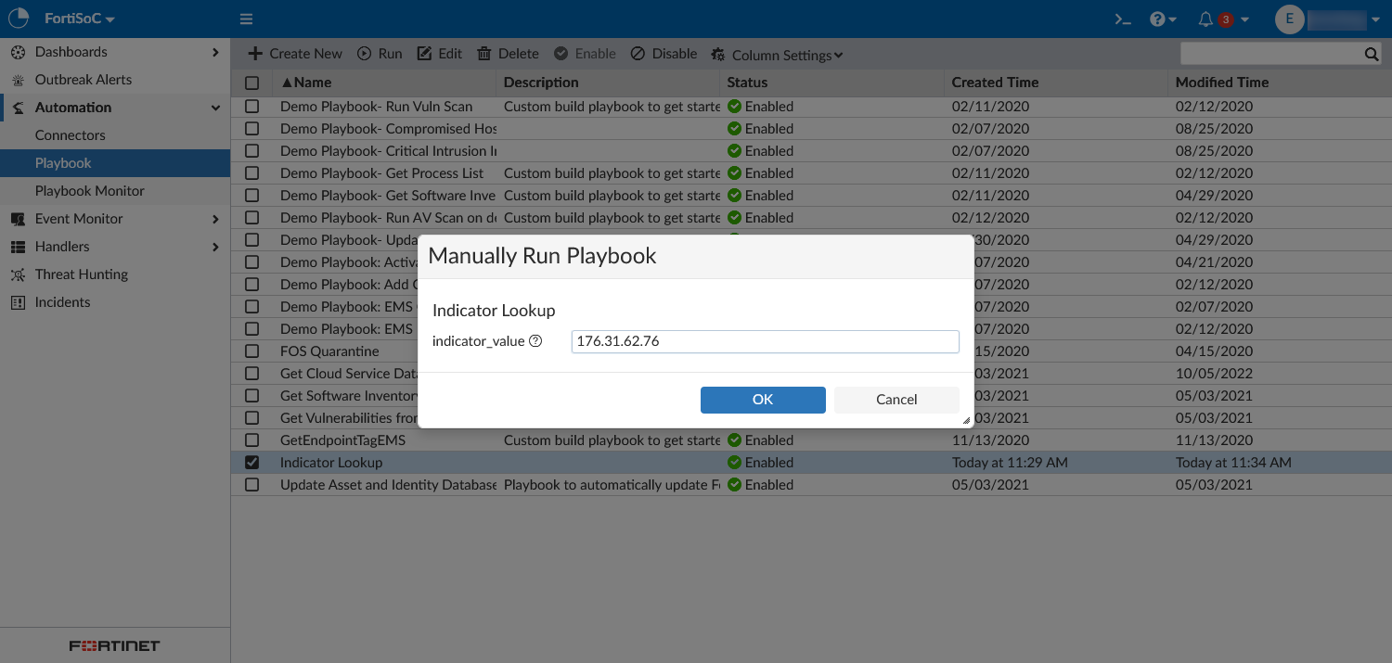Sort by the Name column header
The width and height of the screenshot is (1392, 663).
tap(306, 83)
